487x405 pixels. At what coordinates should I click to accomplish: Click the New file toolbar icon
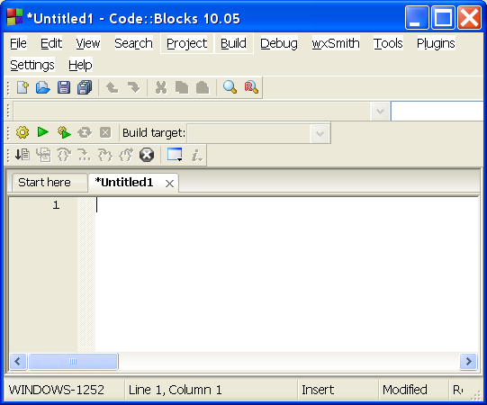click(x=23, y=87)
